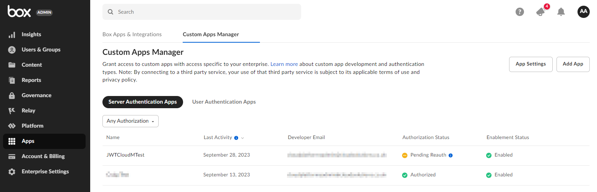The image size is (597, 192).
Task: Click the search magnifier icon
Action: tap(110, 12)
